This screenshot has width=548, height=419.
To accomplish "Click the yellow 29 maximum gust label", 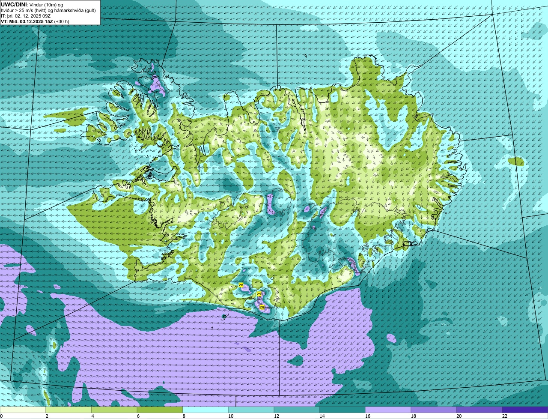I will point(259,294).
